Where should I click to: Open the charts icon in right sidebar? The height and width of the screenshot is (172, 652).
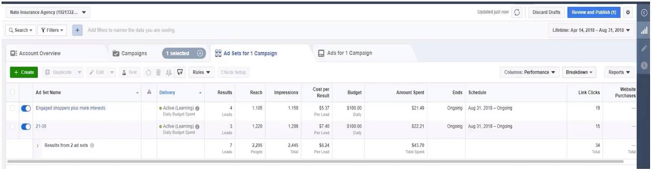pos(644,31)
